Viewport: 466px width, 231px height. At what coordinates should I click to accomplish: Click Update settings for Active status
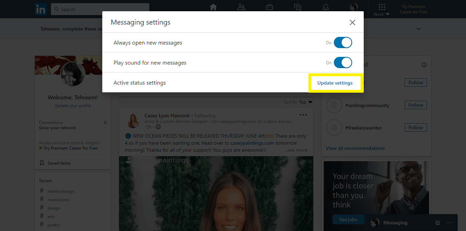(335, 83)
